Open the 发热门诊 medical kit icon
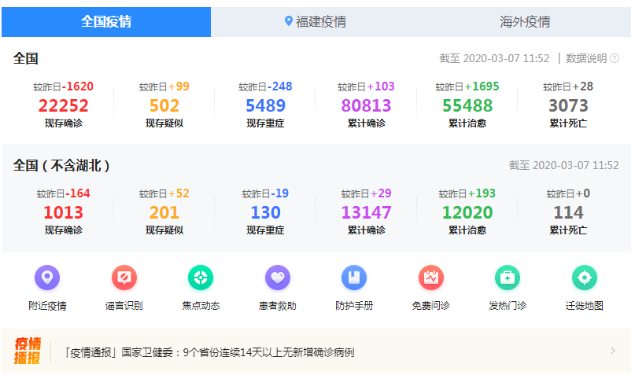The width and height of the screenshot is (635, 379). (508, 278)
